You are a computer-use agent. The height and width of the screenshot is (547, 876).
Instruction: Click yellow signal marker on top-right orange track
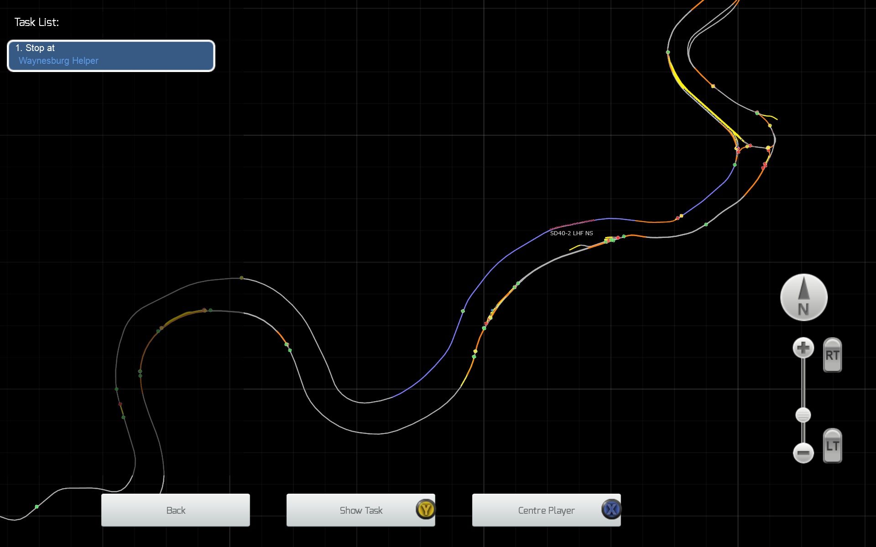[x=713, y=86]
